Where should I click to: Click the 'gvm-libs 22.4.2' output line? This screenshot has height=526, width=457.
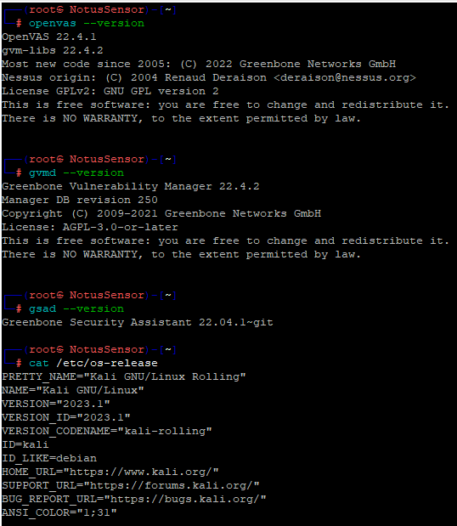coord(53,51)
